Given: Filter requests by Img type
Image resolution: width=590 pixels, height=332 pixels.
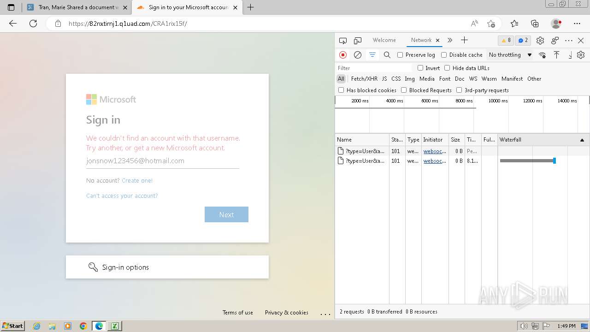Looking at the screenshot, I should click(x=410, y=79).
